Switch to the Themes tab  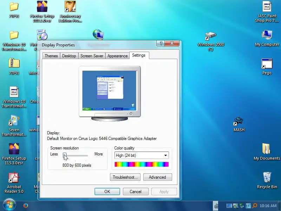[51, 56]
